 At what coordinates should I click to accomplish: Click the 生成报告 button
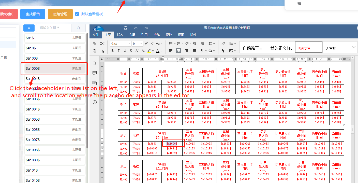tap(33, 14)
